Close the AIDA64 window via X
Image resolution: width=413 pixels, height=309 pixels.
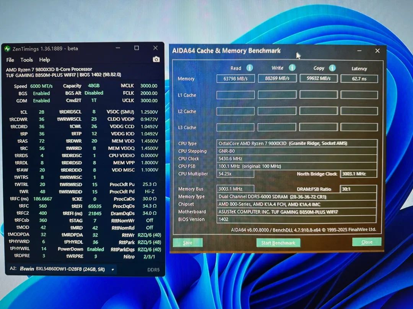click(377, 51)
